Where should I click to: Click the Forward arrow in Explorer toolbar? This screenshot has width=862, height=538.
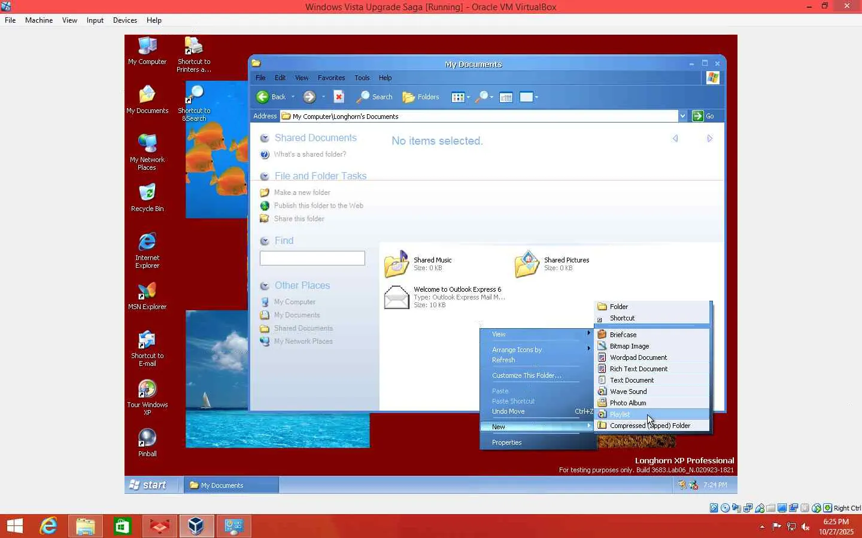[x=309, y=97]
